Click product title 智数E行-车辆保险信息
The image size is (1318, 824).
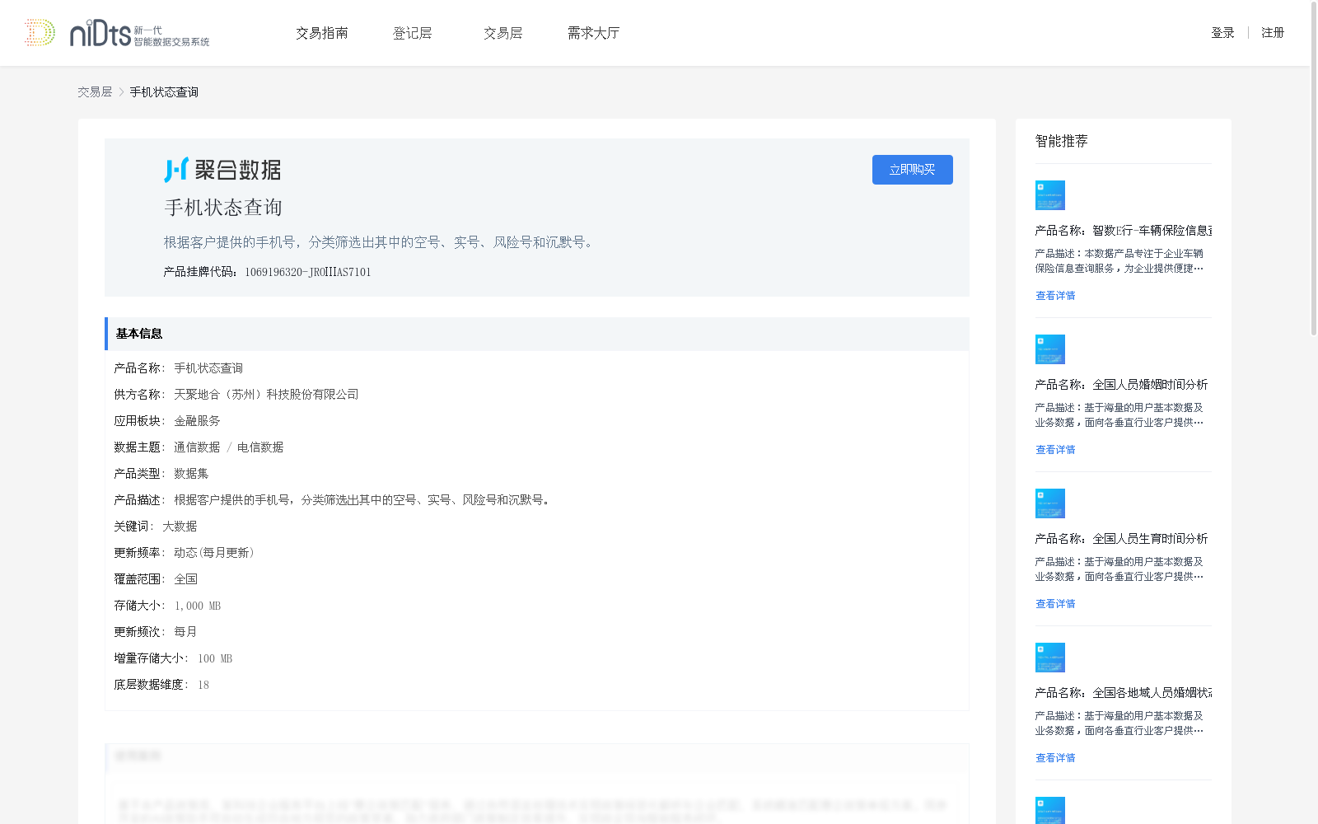[x=1124, y=231]
